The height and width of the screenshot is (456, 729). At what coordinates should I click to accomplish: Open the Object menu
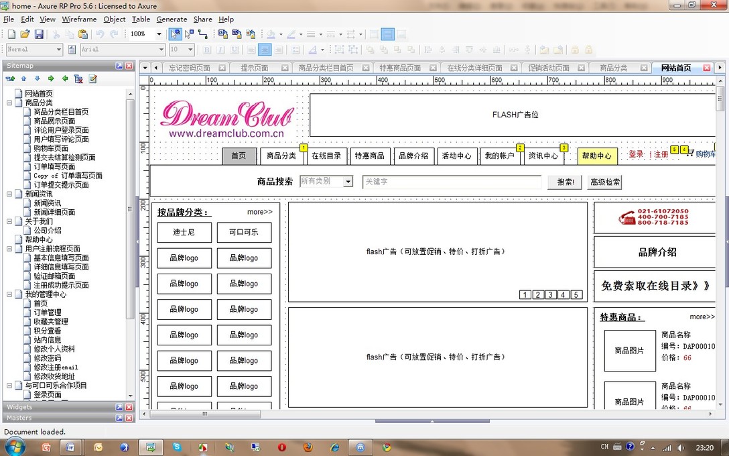[115, 19]
